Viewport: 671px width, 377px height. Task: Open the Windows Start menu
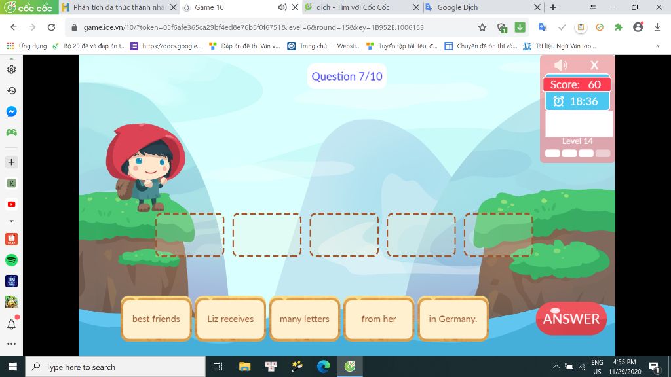(12, 367)
